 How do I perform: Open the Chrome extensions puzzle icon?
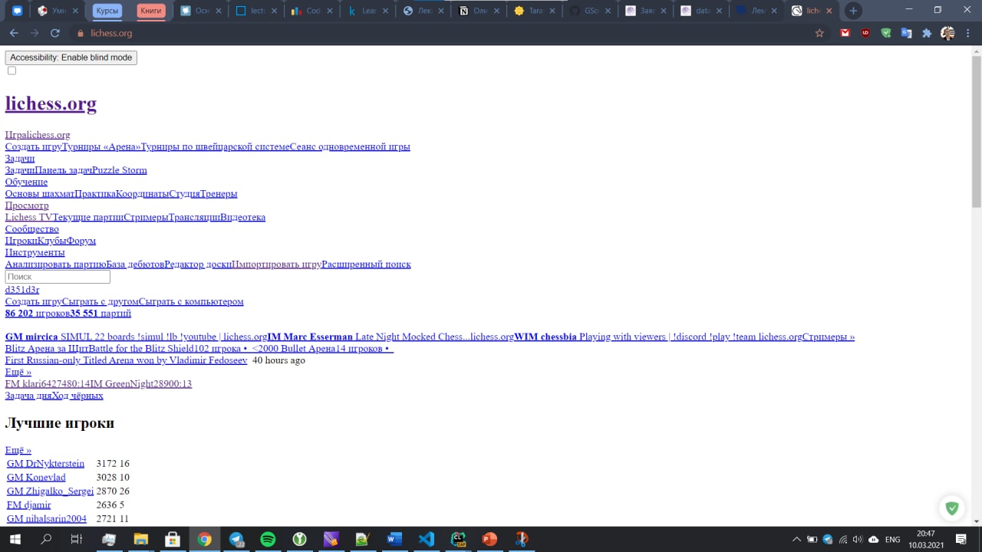click(927, 33)
